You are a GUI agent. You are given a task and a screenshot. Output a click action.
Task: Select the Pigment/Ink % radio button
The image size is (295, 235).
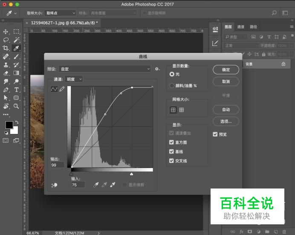click(171, 86)
